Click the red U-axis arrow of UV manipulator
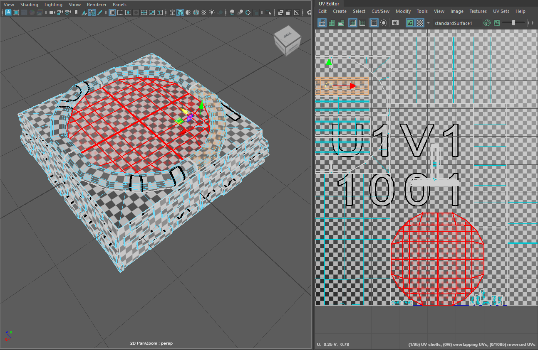 353,86
